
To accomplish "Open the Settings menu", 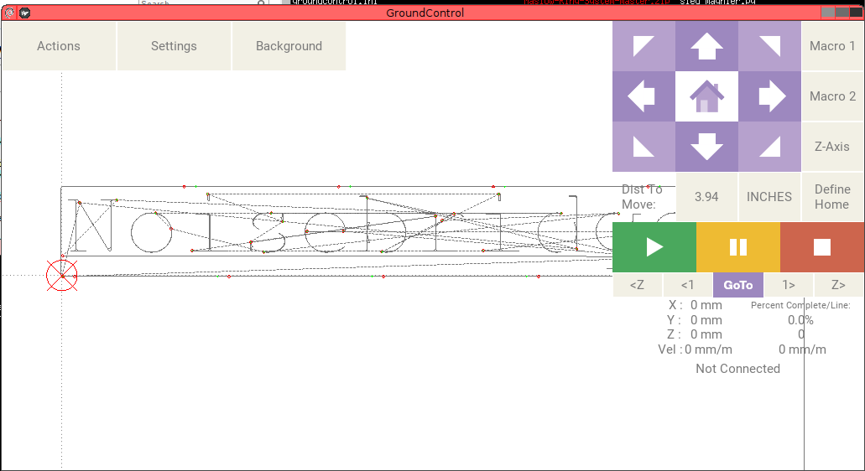I will [x=174, y=46].
